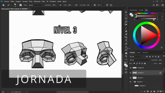Switch to the Propriedades tab
Image resolution: width=165 pixels, height=93 pixels.
point(133,10)
